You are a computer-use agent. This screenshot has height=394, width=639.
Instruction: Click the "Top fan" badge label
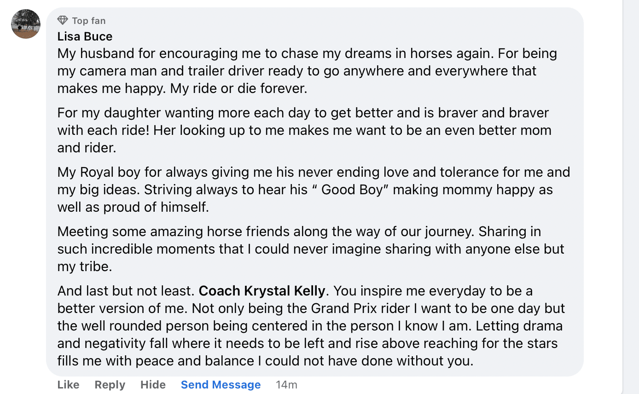point(89,21)
